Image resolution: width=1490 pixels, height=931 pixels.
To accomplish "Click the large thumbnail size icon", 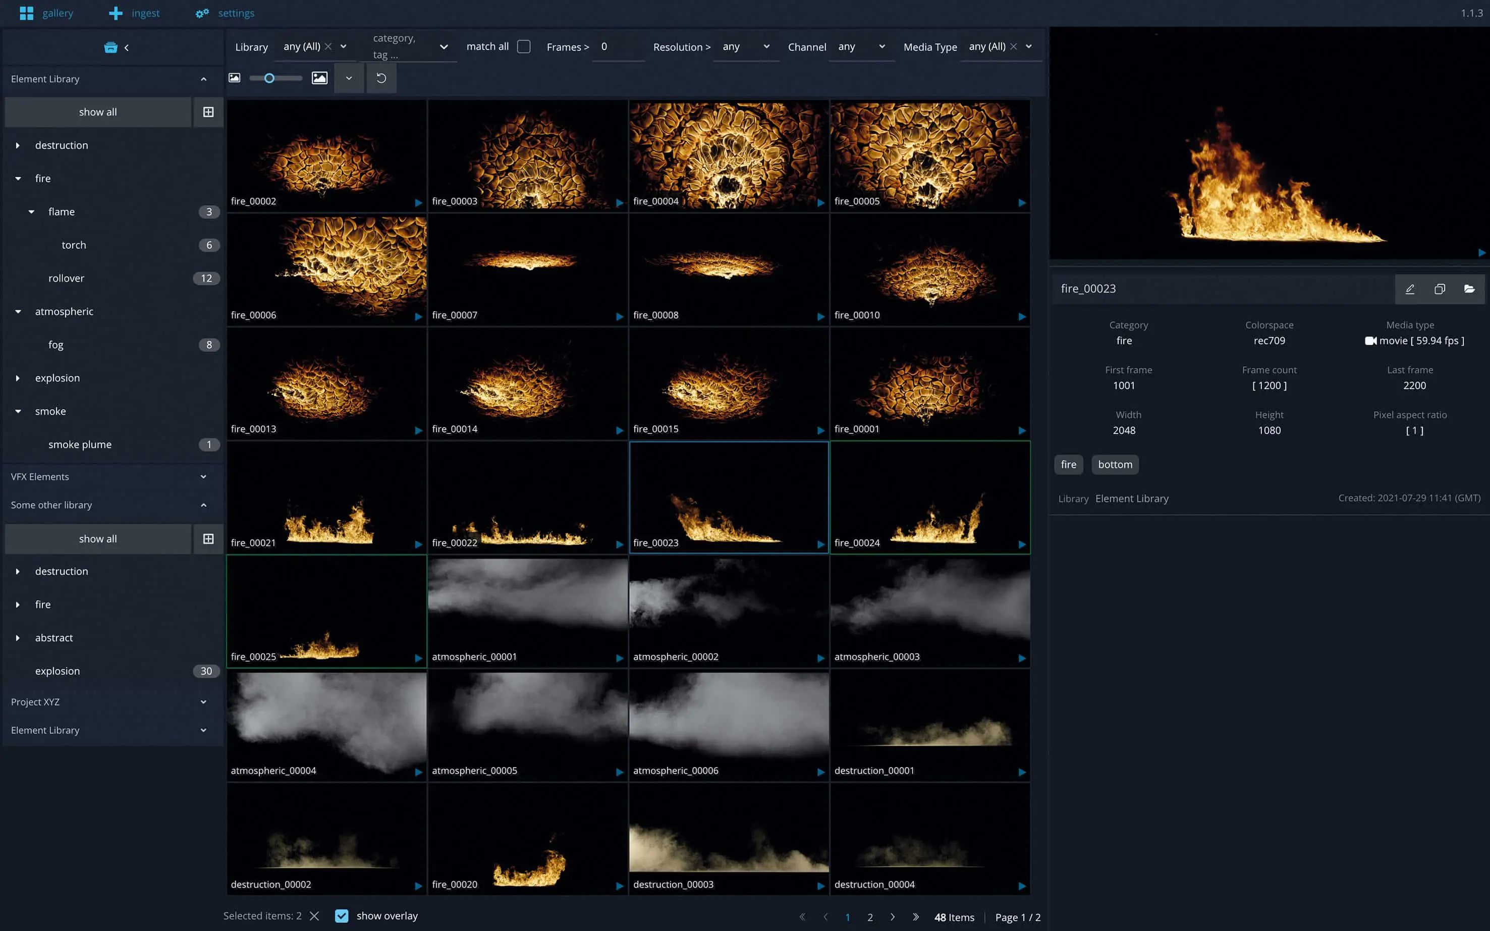I will click(x=319, y=78).
